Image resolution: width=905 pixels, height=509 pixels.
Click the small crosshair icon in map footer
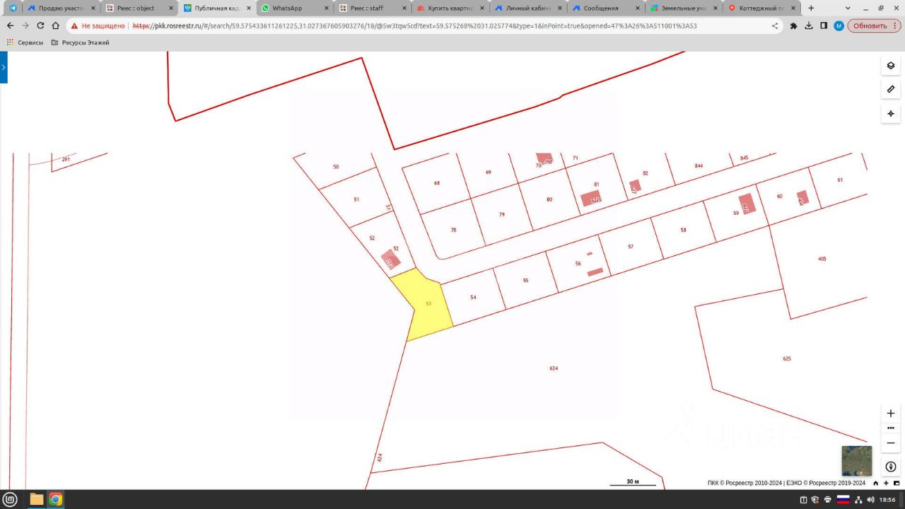[x=886, y=484]
